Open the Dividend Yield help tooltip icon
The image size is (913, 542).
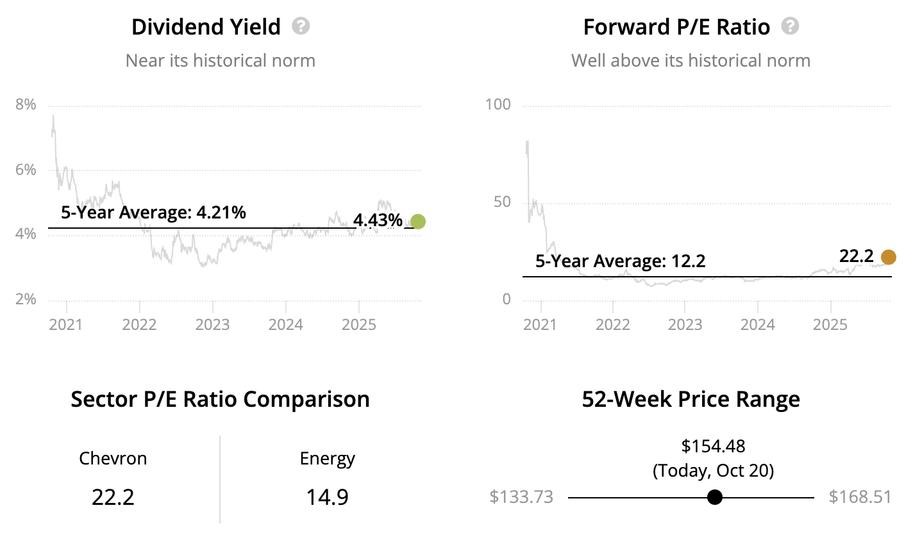301,26
